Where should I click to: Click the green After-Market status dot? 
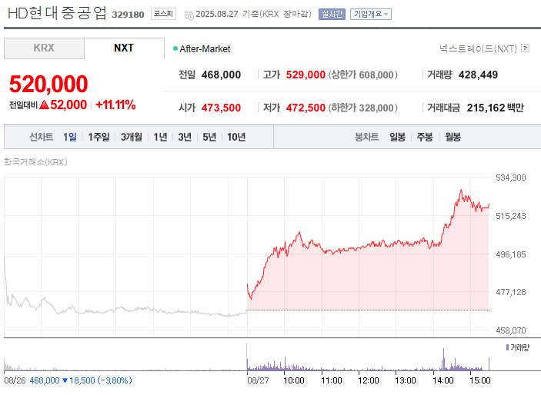[x=175, y=48]
